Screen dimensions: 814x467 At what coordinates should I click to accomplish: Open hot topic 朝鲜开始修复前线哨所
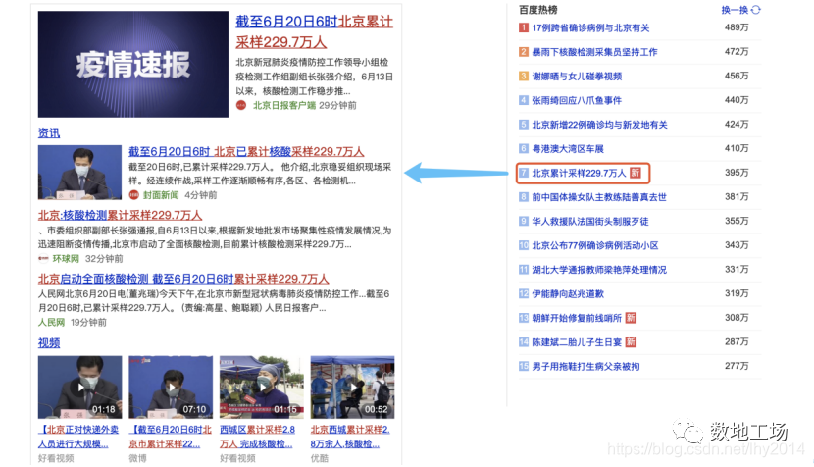[x=577, y=318]
